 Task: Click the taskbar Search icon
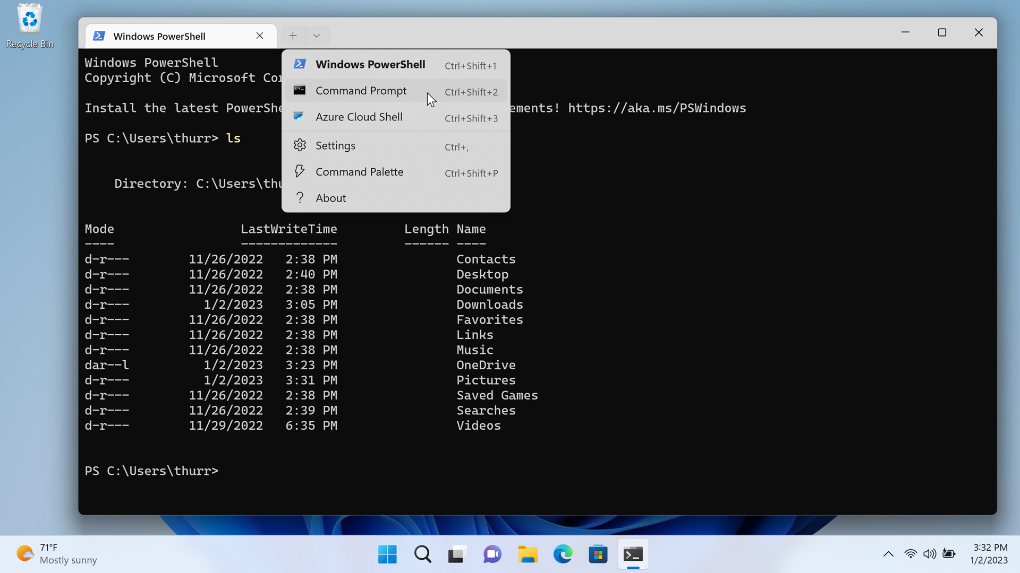422,554
